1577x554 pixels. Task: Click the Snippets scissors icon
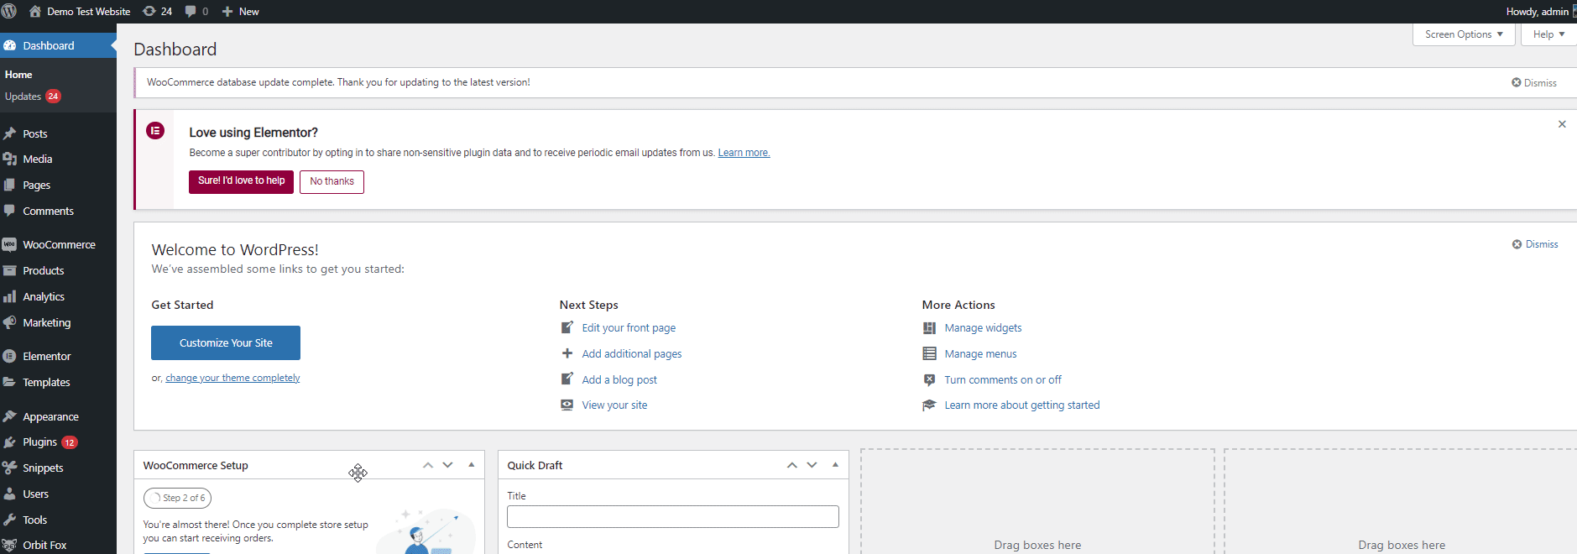[10, 468]
